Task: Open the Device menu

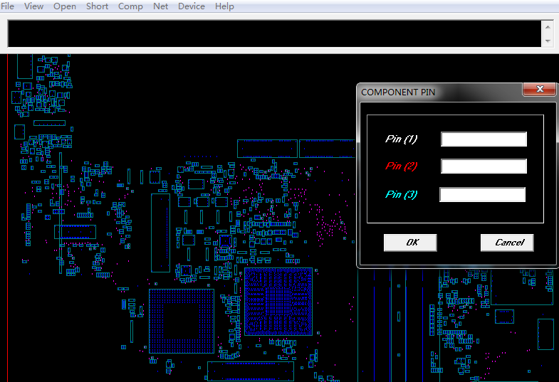Action: point(192,6)
